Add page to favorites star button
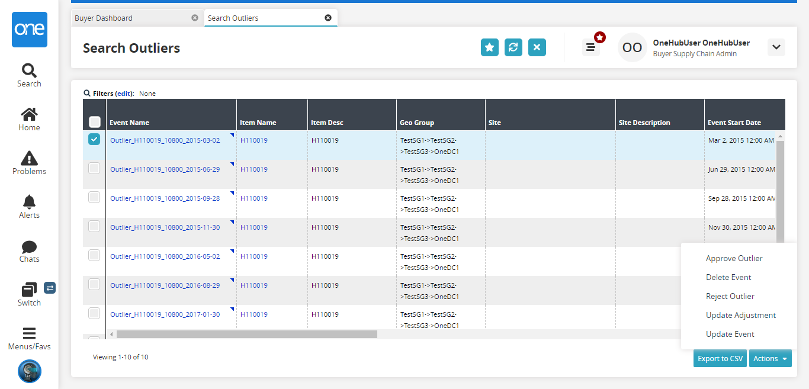Screen dimensions: 809x389 tap(489, 48)
